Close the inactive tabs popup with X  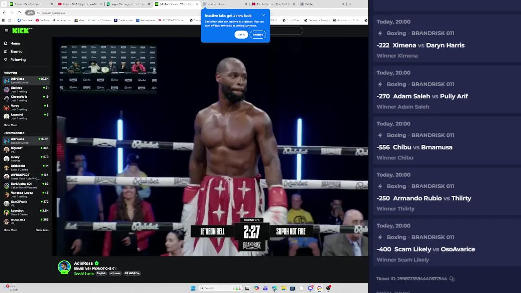pos(263,15)
